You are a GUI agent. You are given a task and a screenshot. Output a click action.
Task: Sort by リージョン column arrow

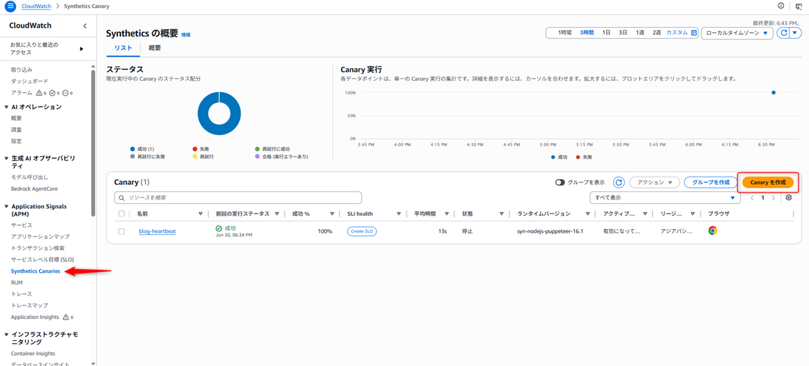click(x=693, y=214)
